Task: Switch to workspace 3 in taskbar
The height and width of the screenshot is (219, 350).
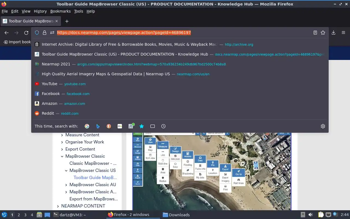Action: pos(25,215)
